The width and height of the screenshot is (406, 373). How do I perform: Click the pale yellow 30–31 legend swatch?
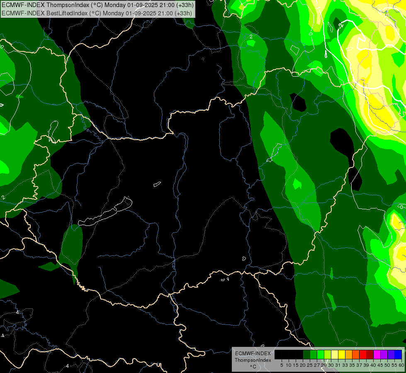[x=335, y=355]
